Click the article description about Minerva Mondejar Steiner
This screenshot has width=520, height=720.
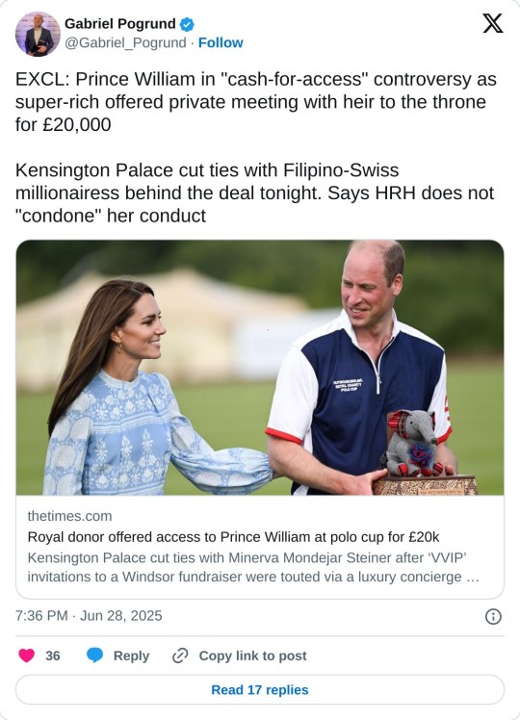[x=253, y=567]
